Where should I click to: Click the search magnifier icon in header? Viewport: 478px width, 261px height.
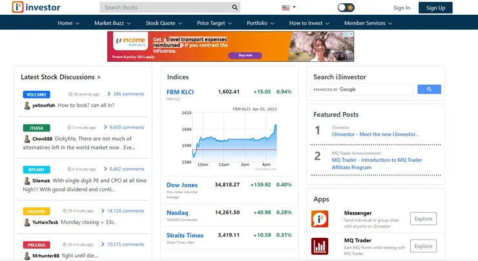235,8
